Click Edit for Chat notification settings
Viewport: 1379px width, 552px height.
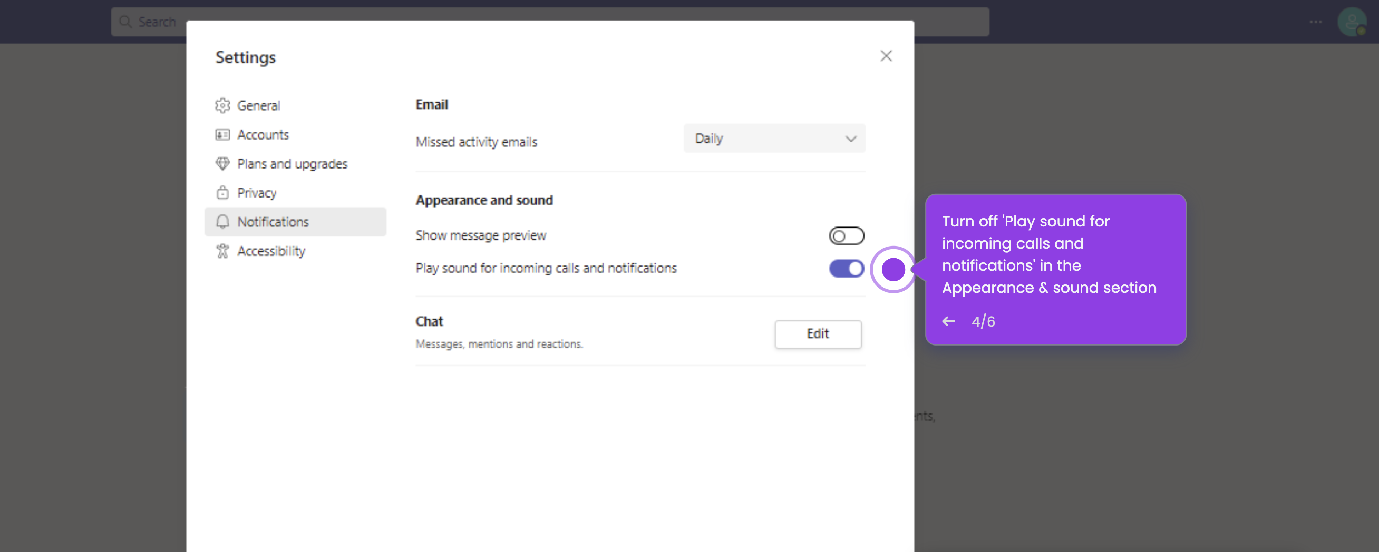click(x=818, y=334)
